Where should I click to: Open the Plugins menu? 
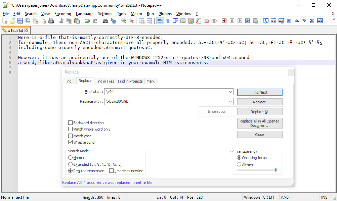point(165,14)
